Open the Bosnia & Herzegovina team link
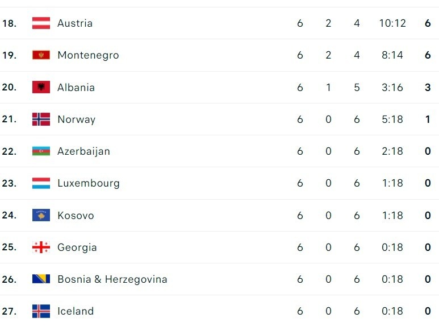 [112, 279]
